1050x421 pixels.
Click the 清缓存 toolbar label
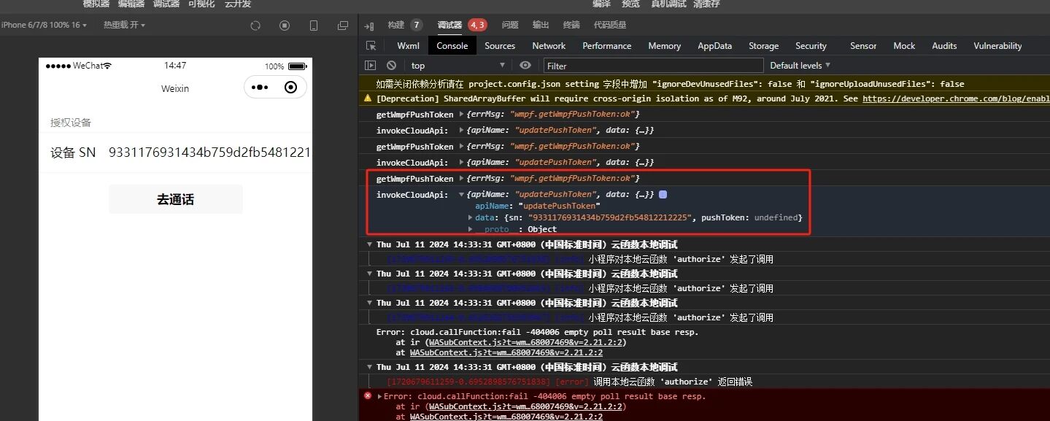pyautogui.click(x=706, y=4)
